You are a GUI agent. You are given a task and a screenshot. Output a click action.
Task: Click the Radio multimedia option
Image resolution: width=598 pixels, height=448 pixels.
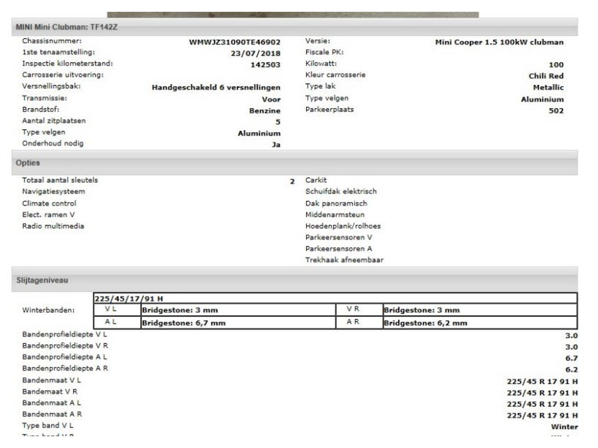tap(53, 226)
